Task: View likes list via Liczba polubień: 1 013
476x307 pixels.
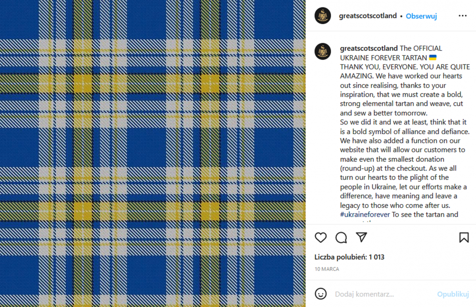Action: pos(349,257)
